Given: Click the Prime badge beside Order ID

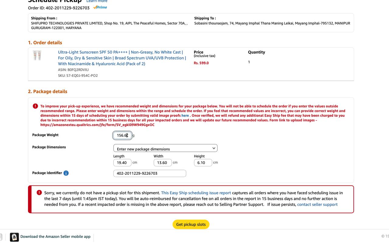Looking at the screenshot, I should point(100,7).
